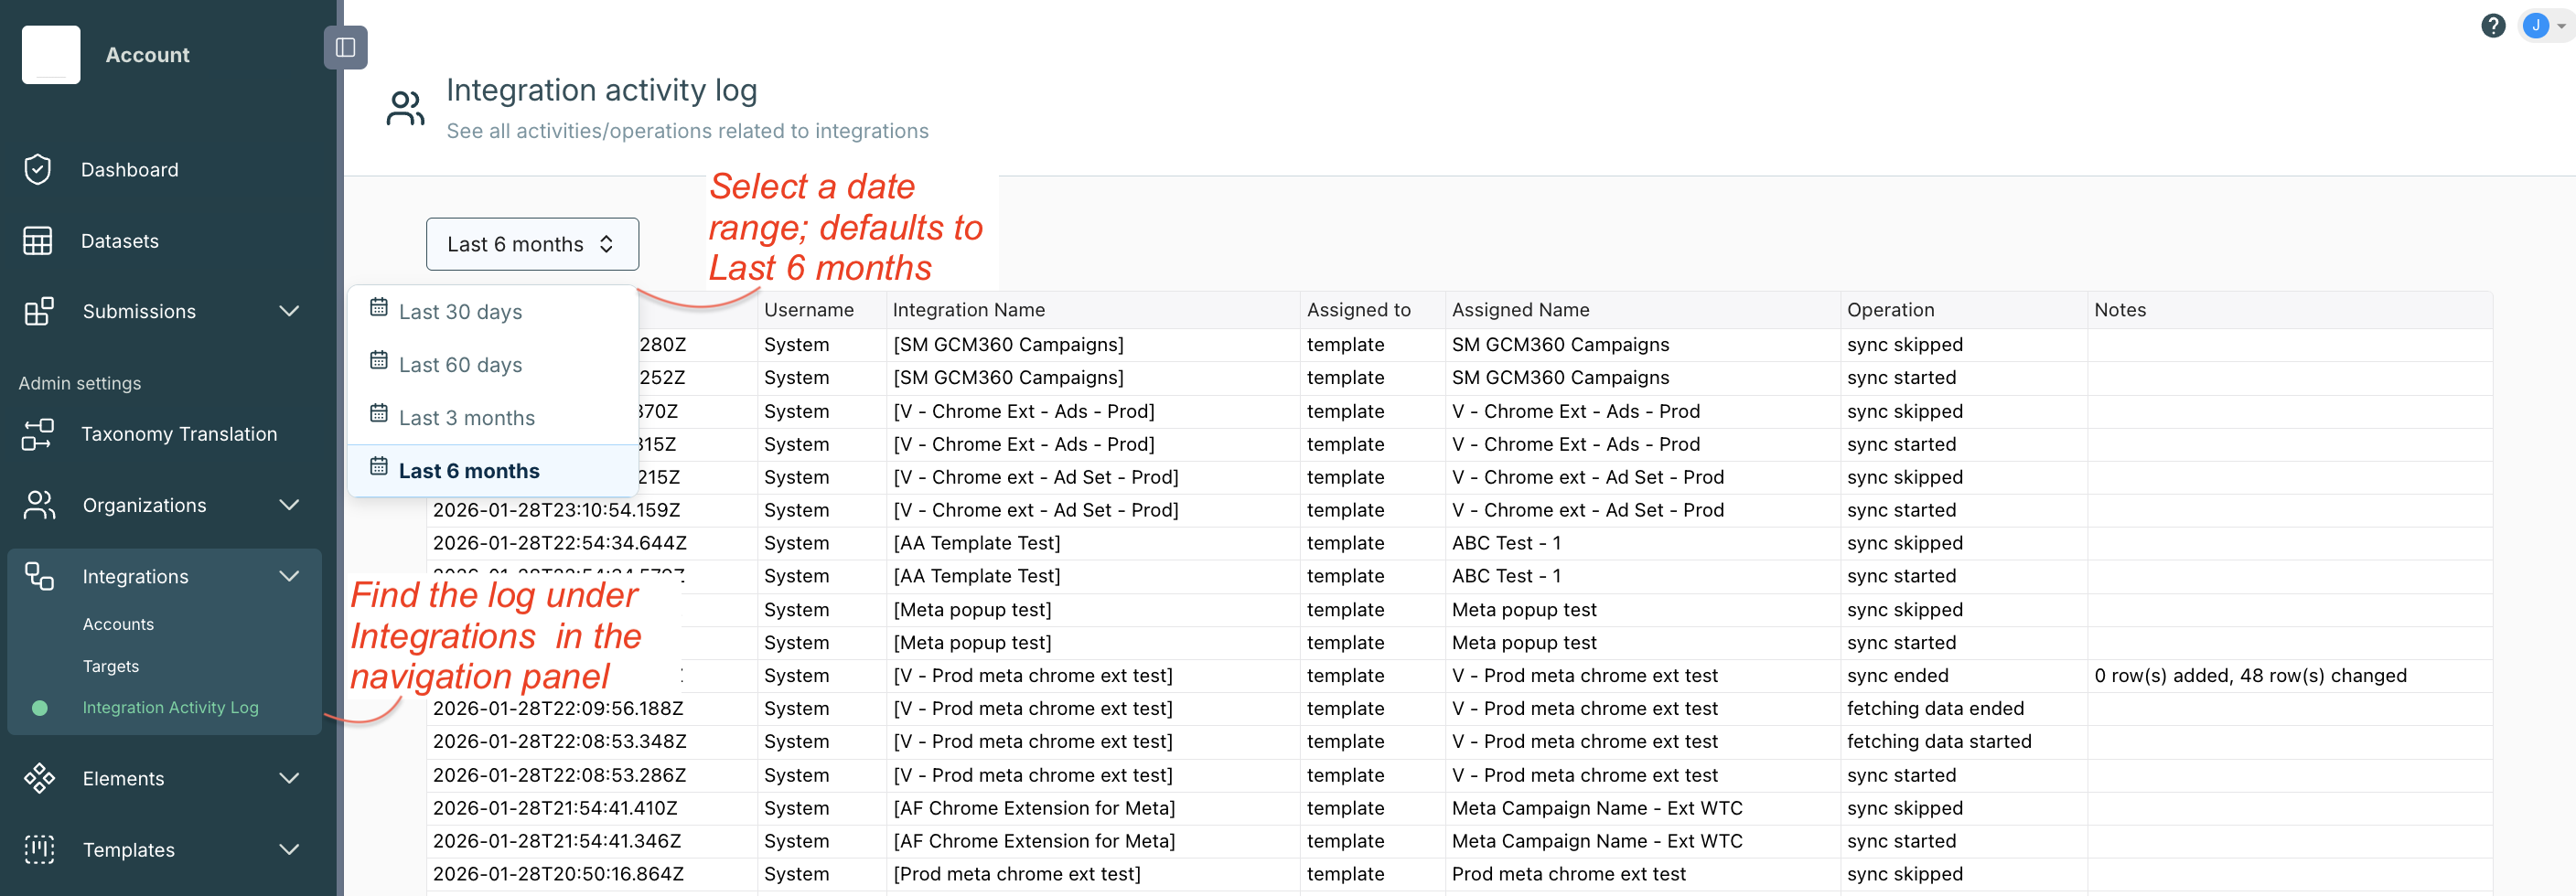Click the Submissions blocks icon
This screenshot has height=896, width=2576.
click(x=38, y=311)
